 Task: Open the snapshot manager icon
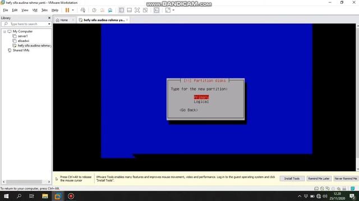click(110, 10)
